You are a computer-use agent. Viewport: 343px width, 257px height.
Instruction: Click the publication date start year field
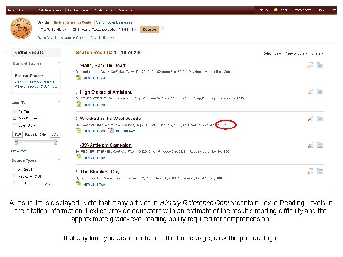(18, 134)
